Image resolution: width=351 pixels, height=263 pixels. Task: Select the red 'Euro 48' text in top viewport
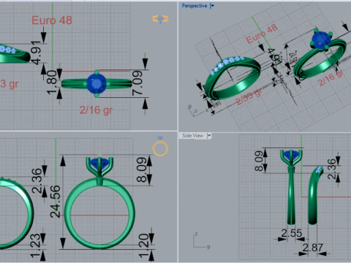pos(52,20)
